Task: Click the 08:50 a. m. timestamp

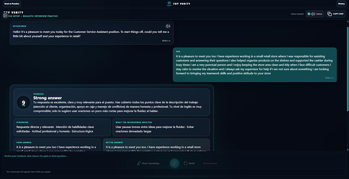Action: coord(329,78)
